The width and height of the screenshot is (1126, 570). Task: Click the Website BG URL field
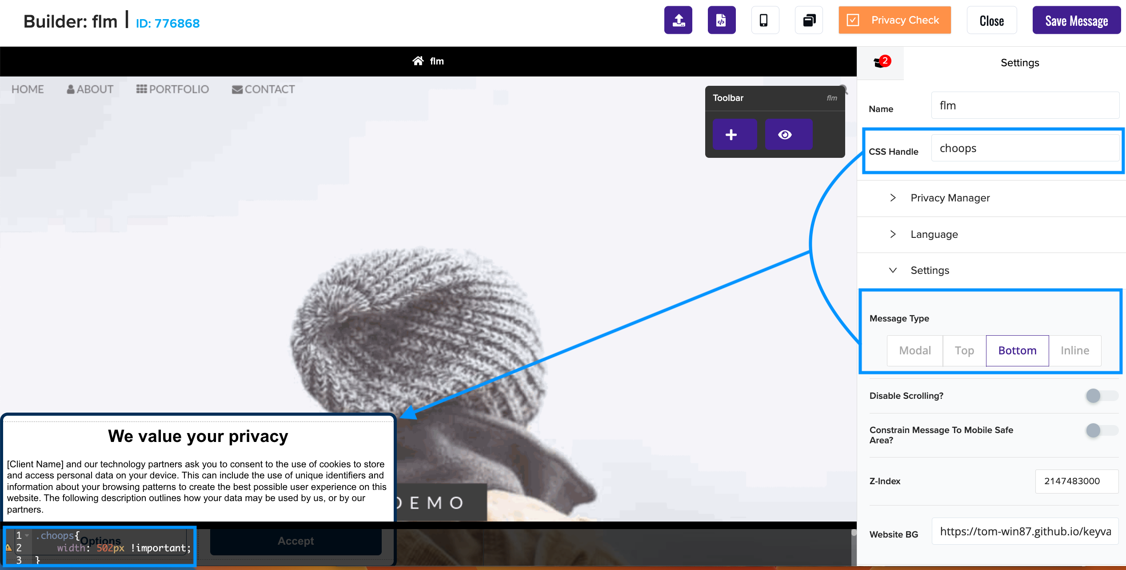[1025, 531]
